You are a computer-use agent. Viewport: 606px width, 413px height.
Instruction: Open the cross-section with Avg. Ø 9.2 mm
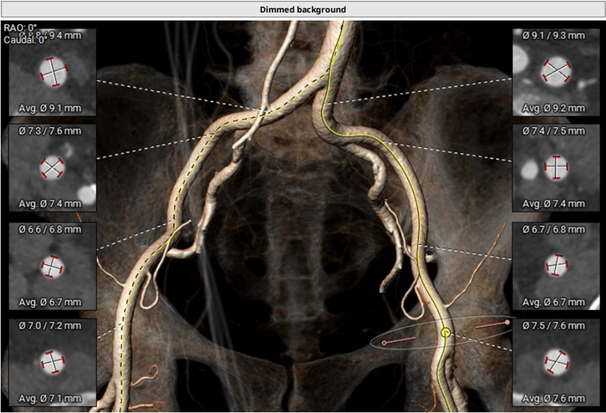coord(556,71)
